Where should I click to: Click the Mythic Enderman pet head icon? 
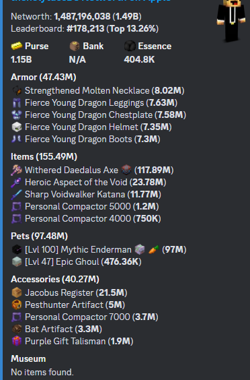click(x=17, y=249)
